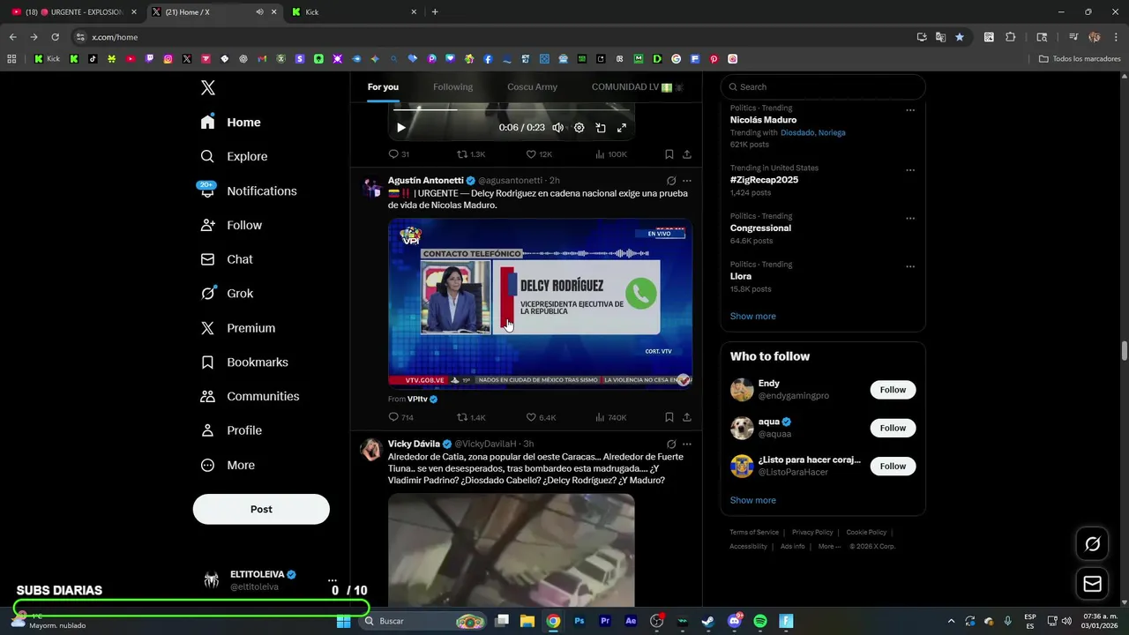Follow the ¿Listo para hacer coraj account
This screenshot has width=1129, height=635.
pos(893,466)
